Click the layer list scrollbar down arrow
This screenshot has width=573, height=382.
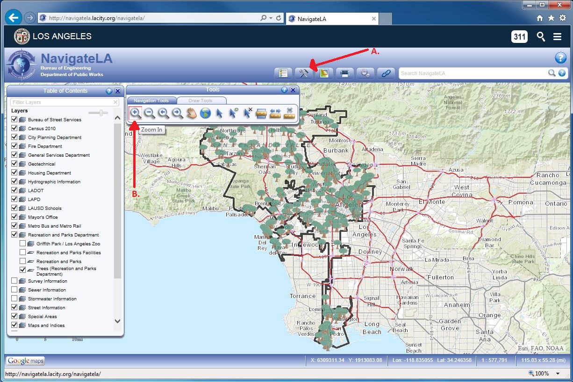117,321
